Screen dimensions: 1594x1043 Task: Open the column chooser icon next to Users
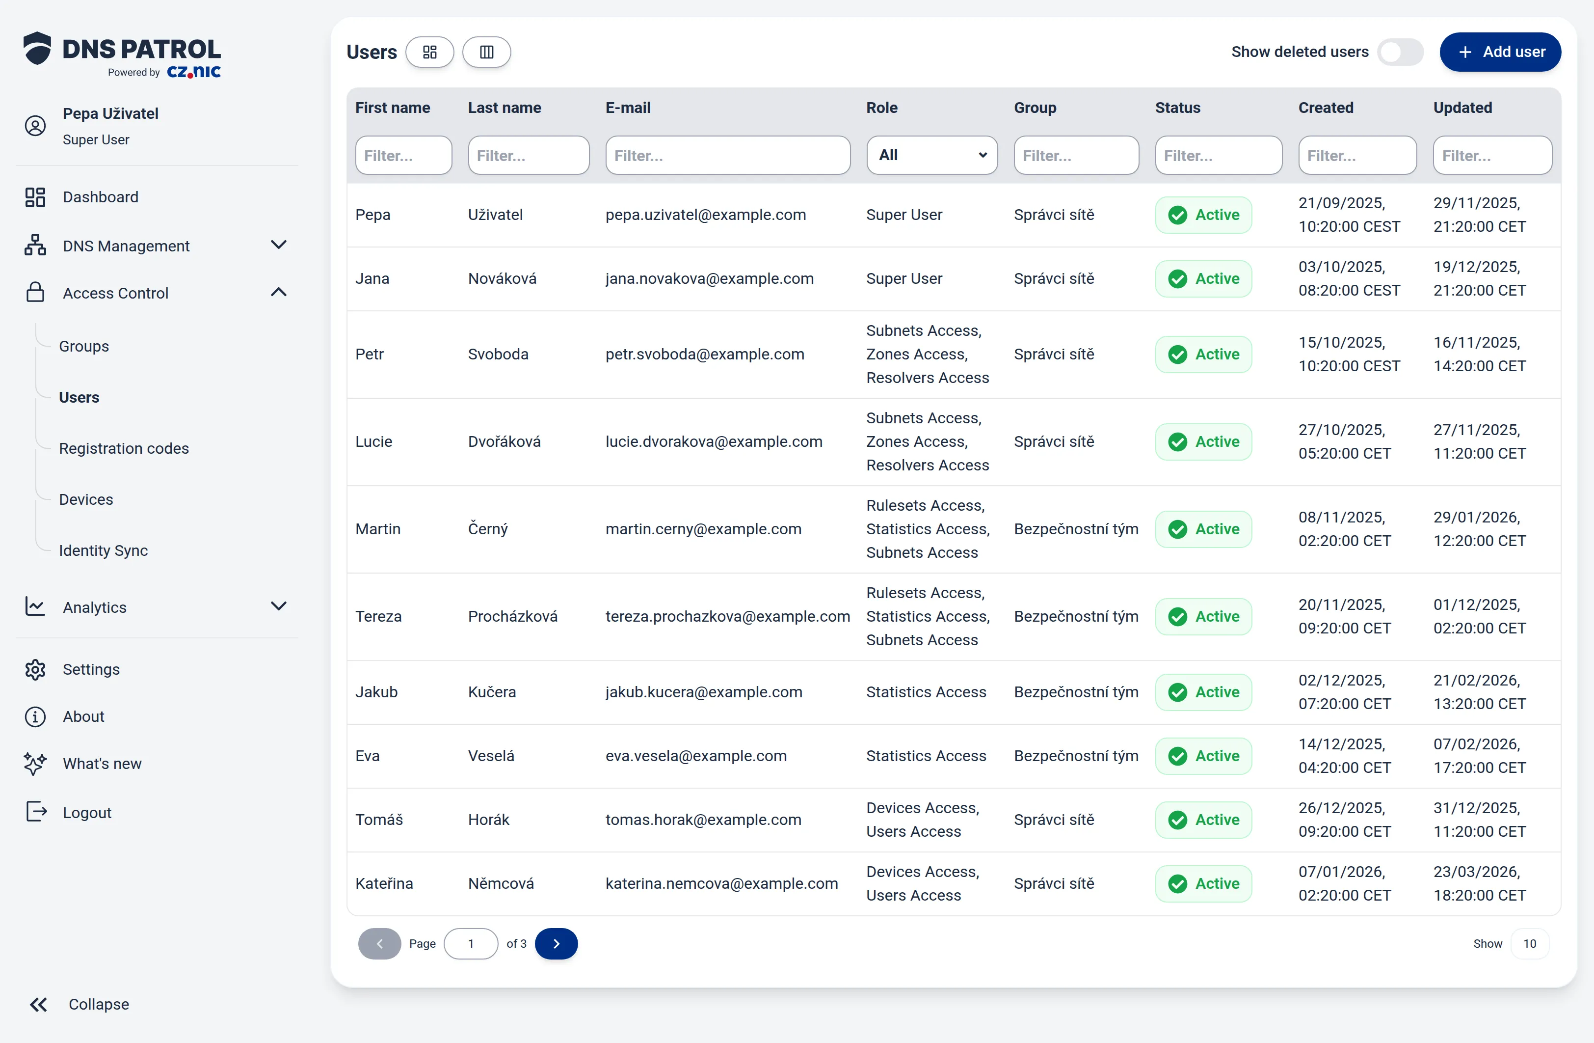click(486, 52)
